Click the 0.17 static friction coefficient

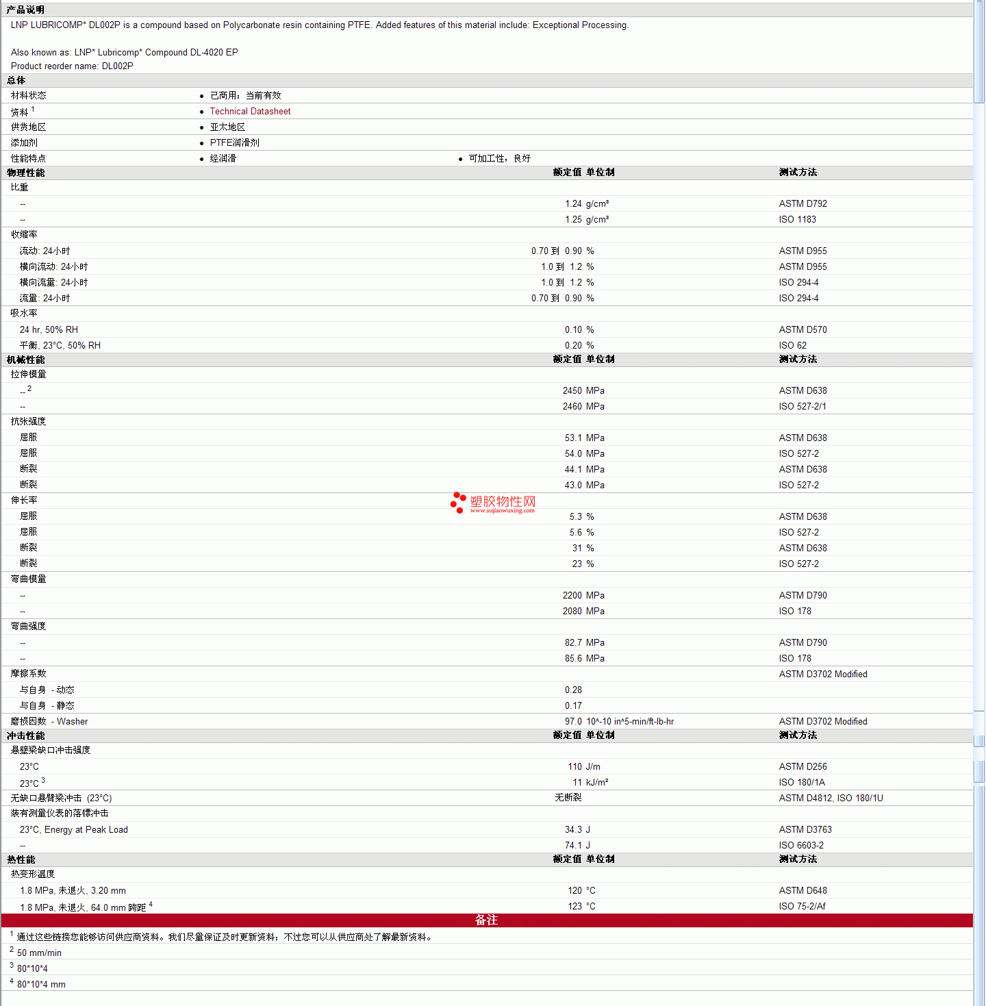point(573,705)
